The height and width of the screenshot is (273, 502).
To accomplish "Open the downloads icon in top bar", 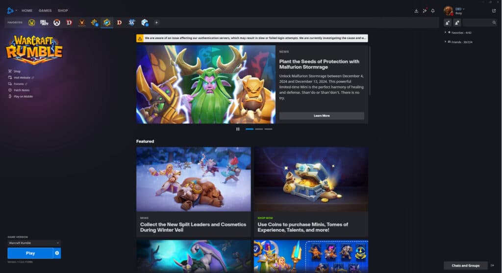I will (416, 11).
